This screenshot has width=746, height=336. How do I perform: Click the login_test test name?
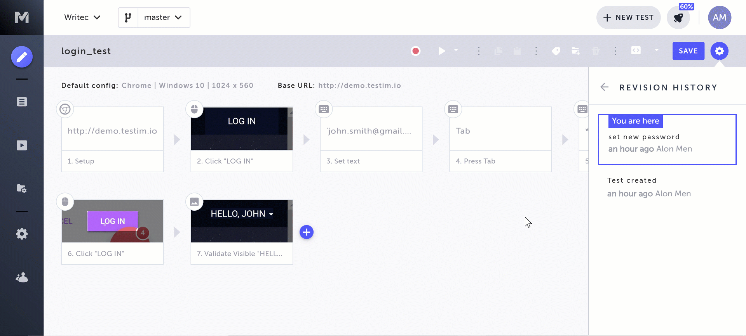tap(86, 51)
